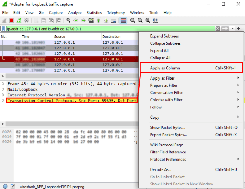Reset text to normal size icon
Screen dimensions: 245x189
[148, 21]
